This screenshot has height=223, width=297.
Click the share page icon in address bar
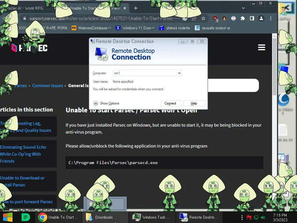194,18
